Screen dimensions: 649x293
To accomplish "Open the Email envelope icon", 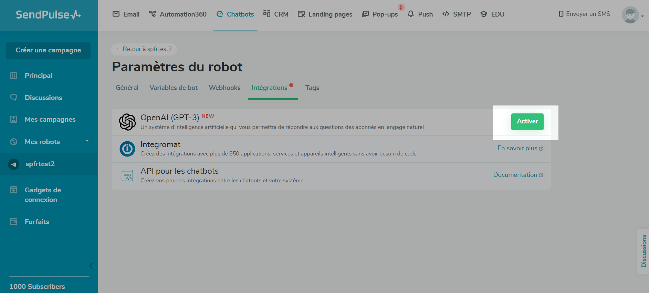I will click(116, 14).
